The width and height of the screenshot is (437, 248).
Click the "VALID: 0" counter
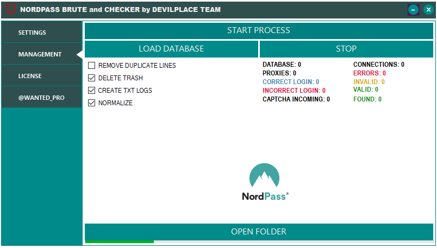click(x=366, y=90)
